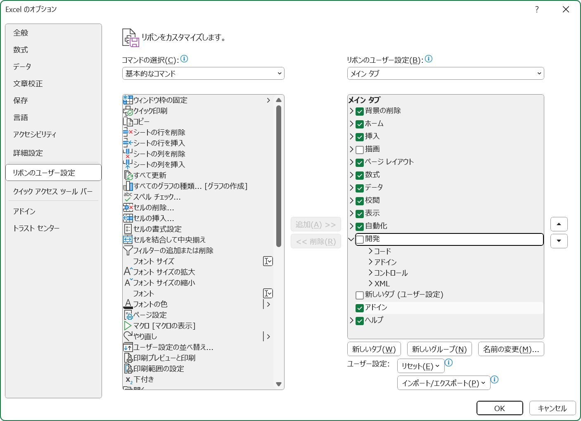The width and height of the screenshot is (581, 421).
Task: Click the ? help button in title bar
Action: click(537, 10)
